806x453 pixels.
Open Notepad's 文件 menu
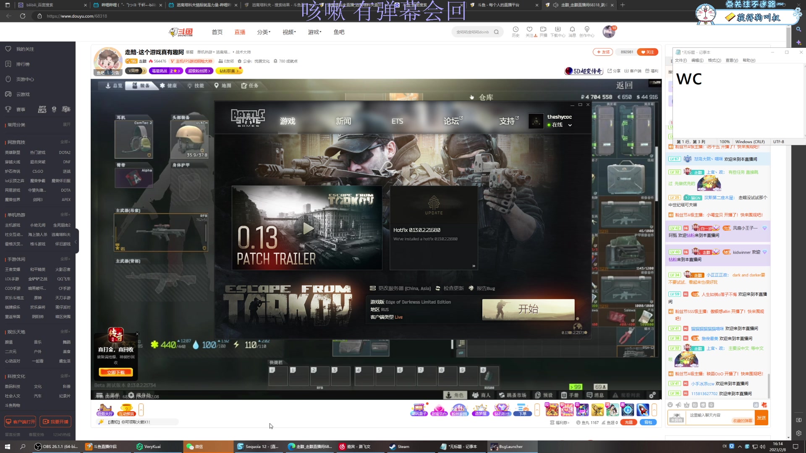pos(680,60)
